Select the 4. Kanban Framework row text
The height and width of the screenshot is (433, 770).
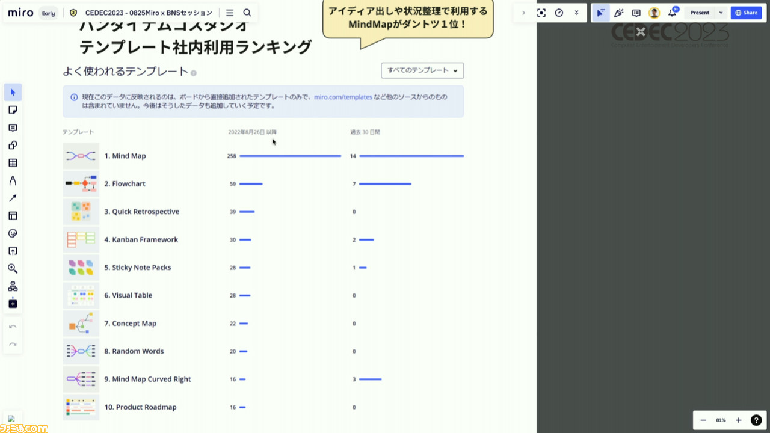pyautogui.click(x=141, y=239)
